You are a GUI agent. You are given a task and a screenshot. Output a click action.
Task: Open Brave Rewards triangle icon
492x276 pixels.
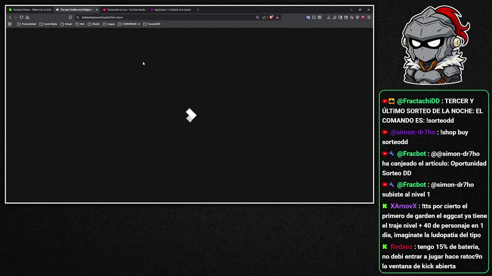pyautogui.click(x=277, y=17)
